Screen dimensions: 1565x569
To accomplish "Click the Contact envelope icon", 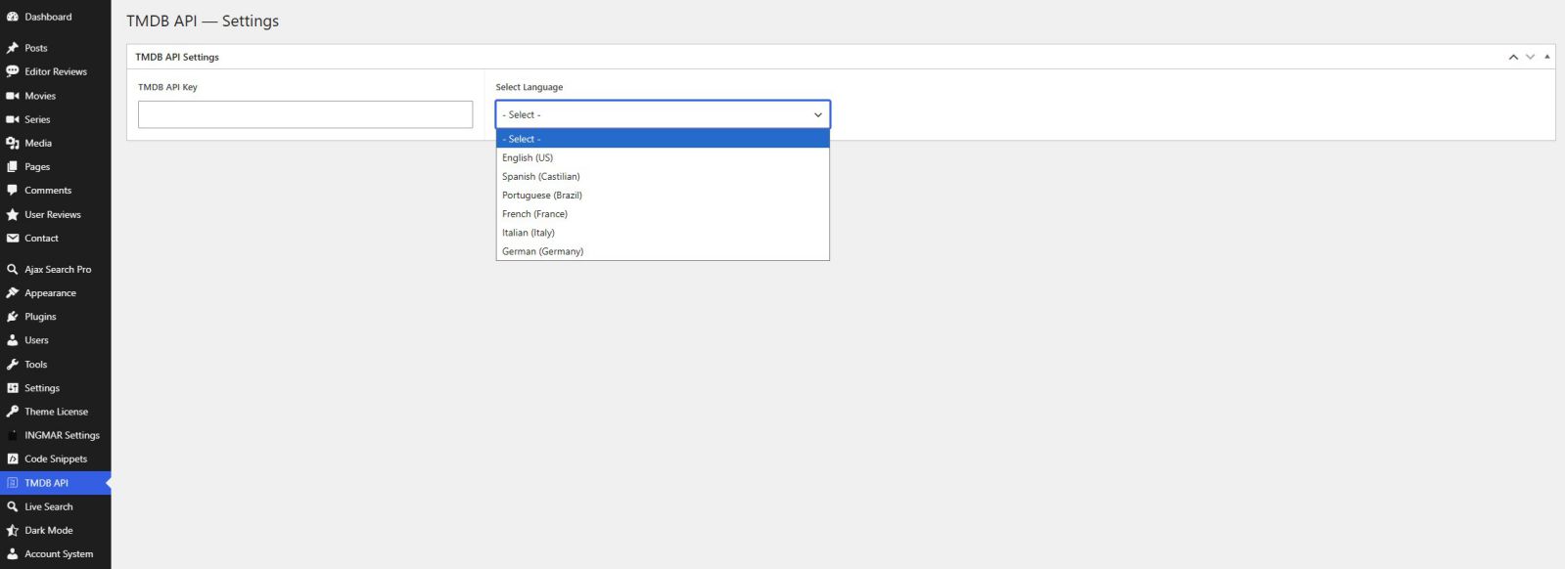I will click(x=13, y=239).
